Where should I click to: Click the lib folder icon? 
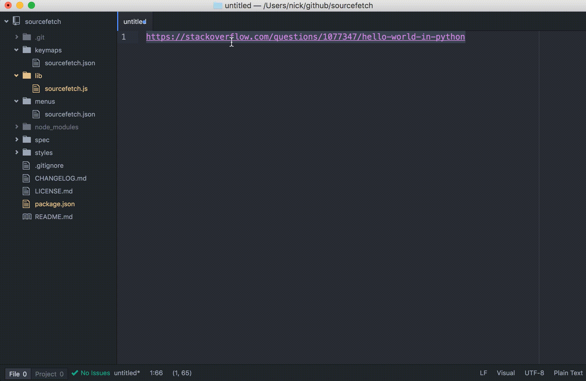(27, 76)
